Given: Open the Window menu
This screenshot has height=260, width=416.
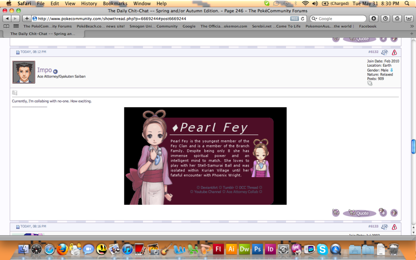Looking at the screenshot, I should [x=142, y=3].
